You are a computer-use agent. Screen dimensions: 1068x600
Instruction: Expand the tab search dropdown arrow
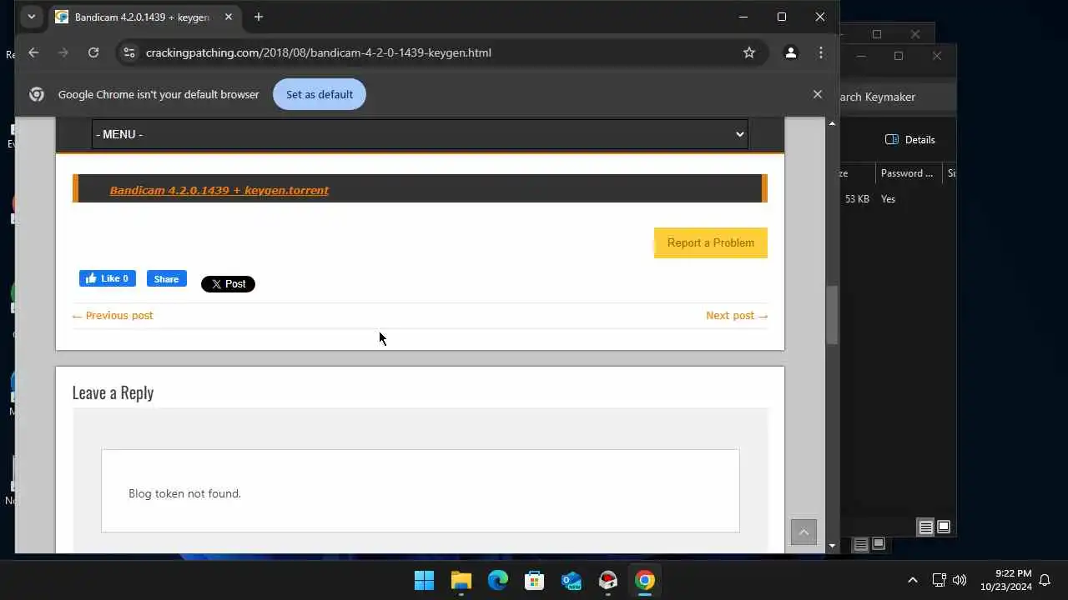[31, 17]
